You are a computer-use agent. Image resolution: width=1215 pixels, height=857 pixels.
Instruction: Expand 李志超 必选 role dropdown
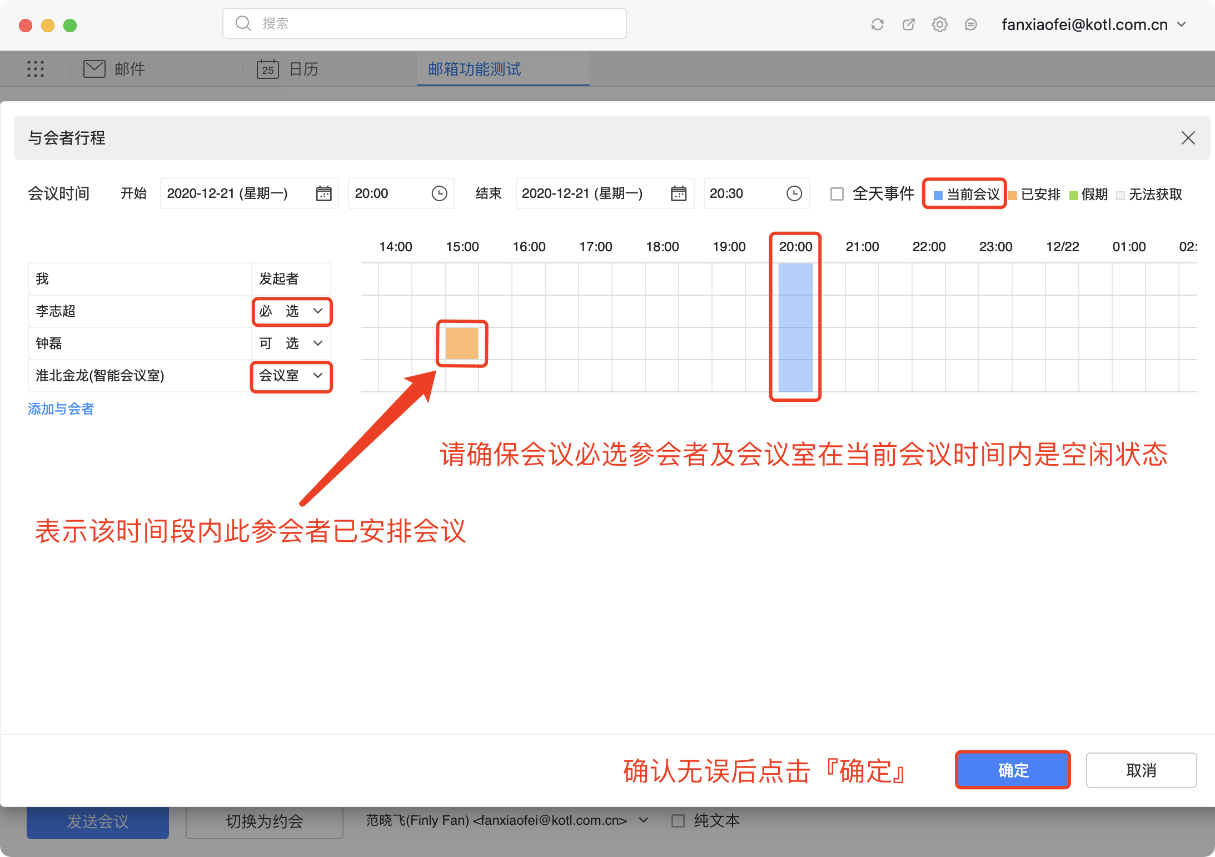tap(291, 311)
